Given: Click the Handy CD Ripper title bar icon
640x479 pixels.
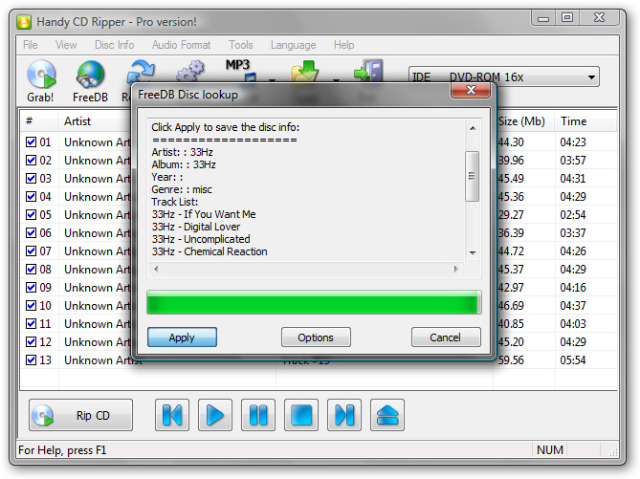Looking at the screenshot, I should [24, 22].
